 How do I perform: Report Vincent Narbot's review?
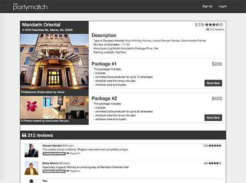[x=75, y=153]
